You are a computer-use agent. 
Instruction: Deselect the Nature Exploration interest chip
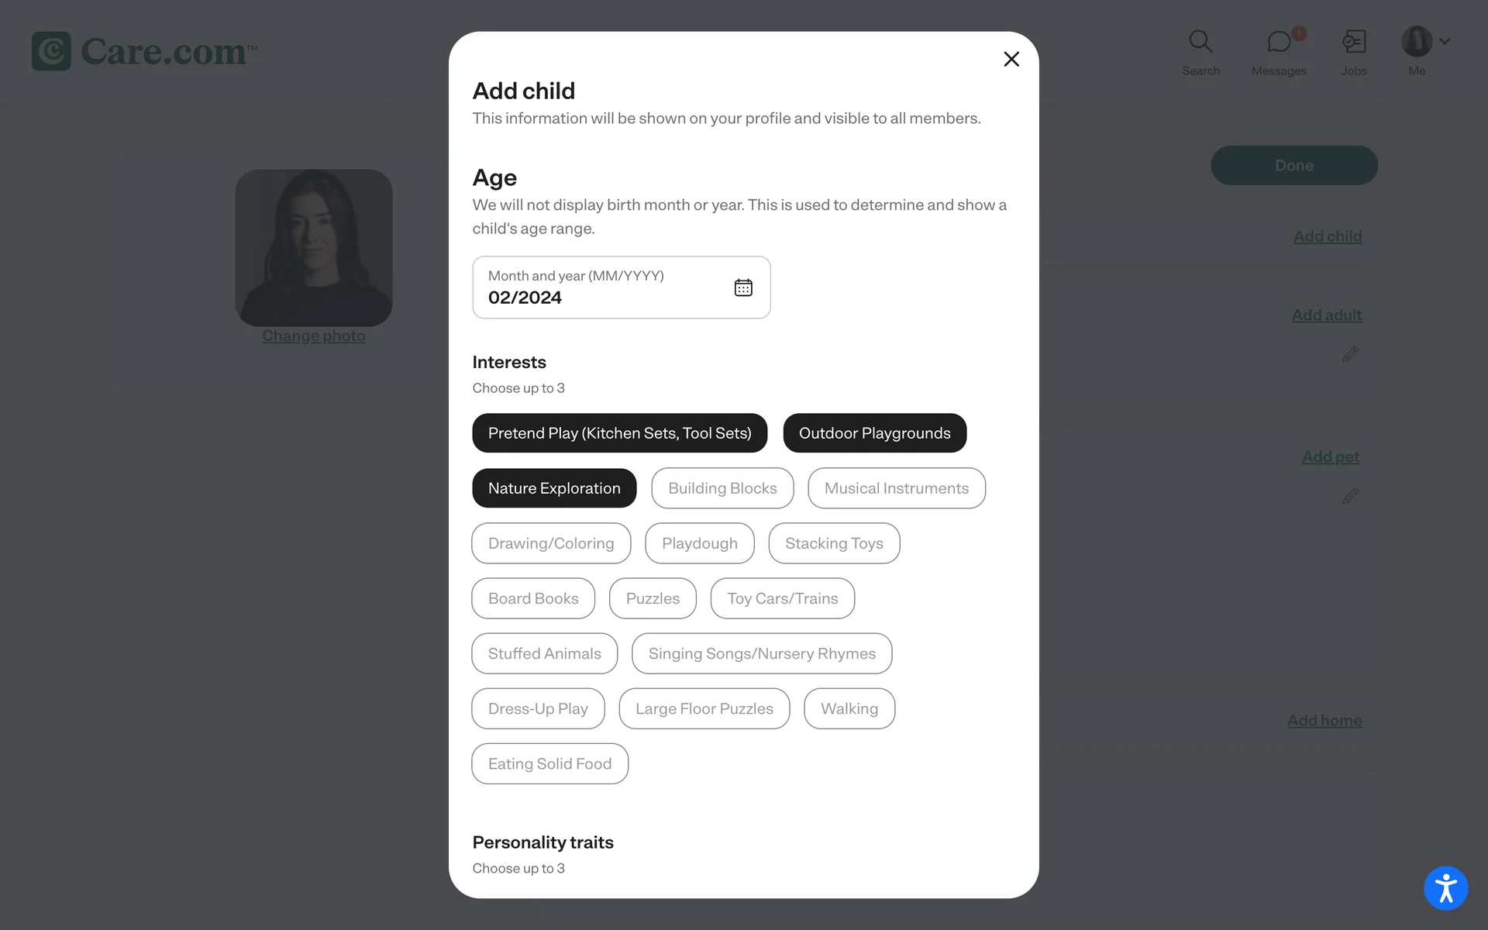pos(554,488)
